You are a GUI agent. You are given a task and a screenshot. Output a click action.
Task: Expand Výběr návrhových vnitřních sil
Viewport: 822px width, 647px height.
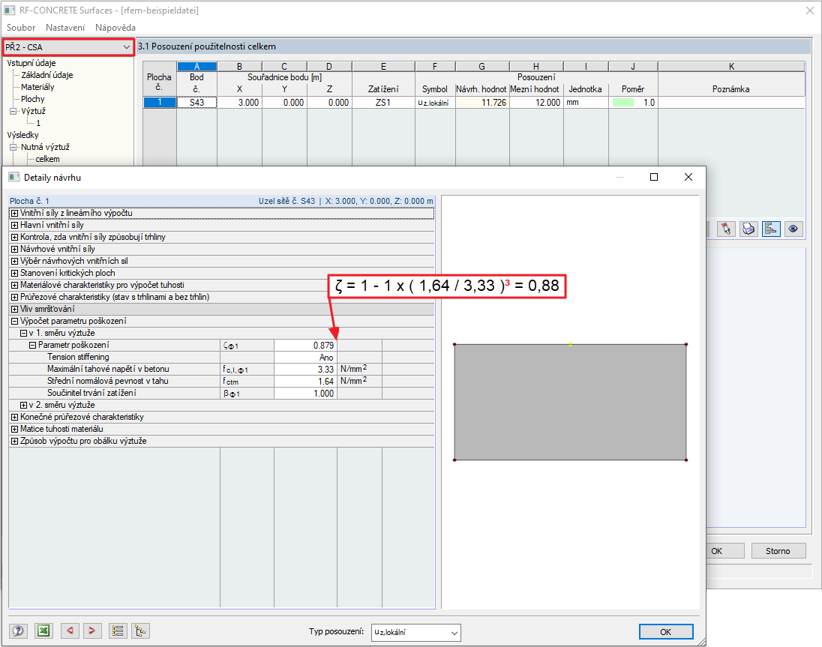15,261
